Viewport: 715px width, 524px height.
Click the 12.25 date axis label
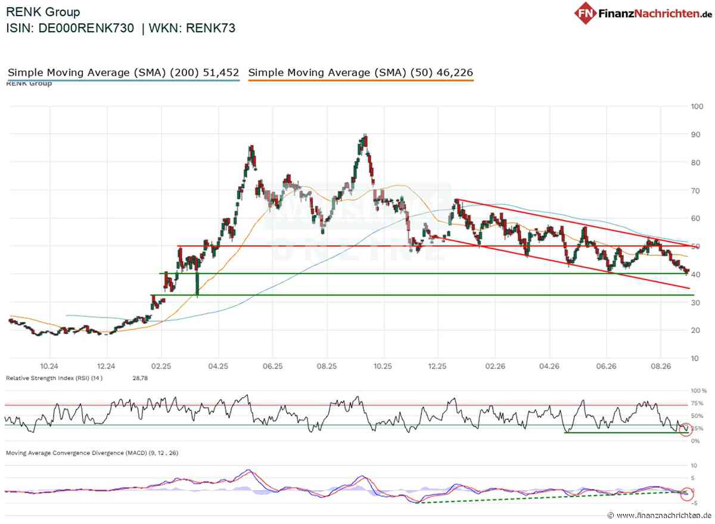439,367
